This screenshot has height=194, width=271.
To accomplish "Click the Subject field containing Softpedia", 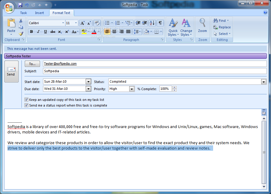I will [x=155, y=71].
